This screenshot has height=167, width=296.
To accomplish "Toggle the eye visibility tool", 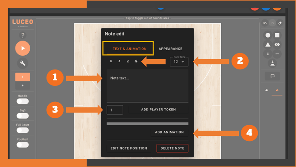I will pos(277,44).
